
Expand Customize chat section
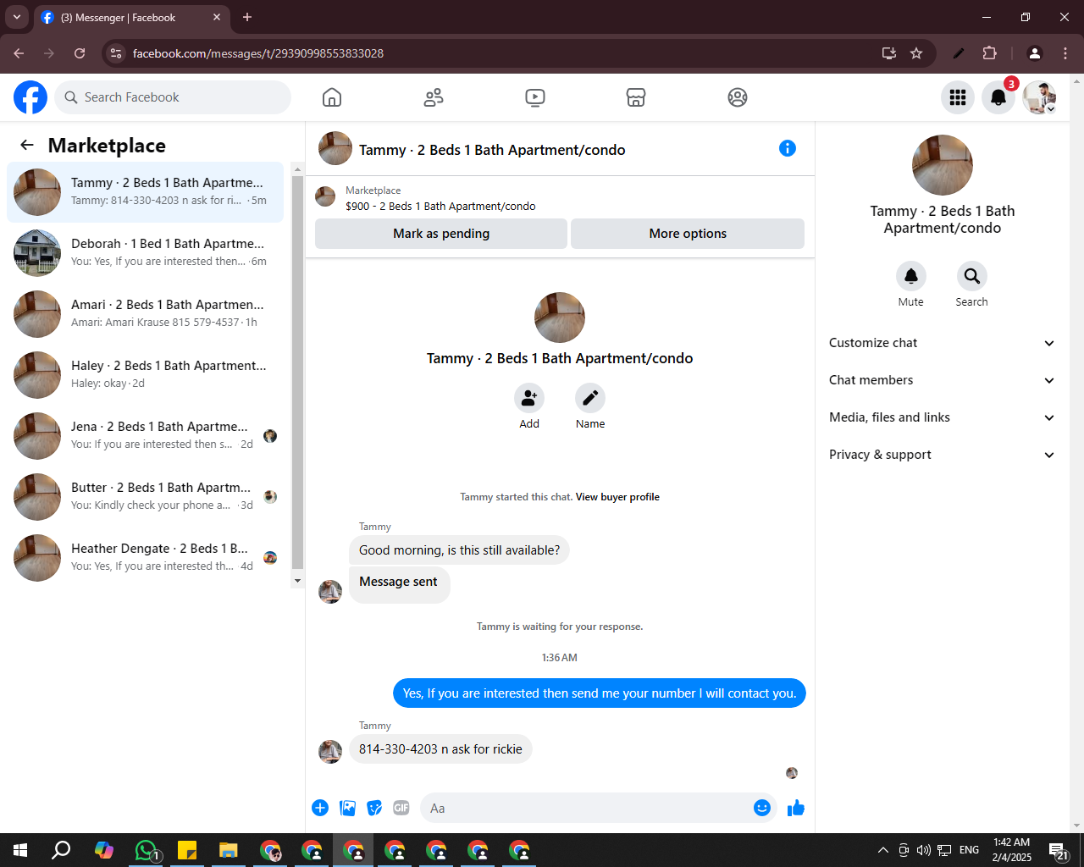coord(943,343)
